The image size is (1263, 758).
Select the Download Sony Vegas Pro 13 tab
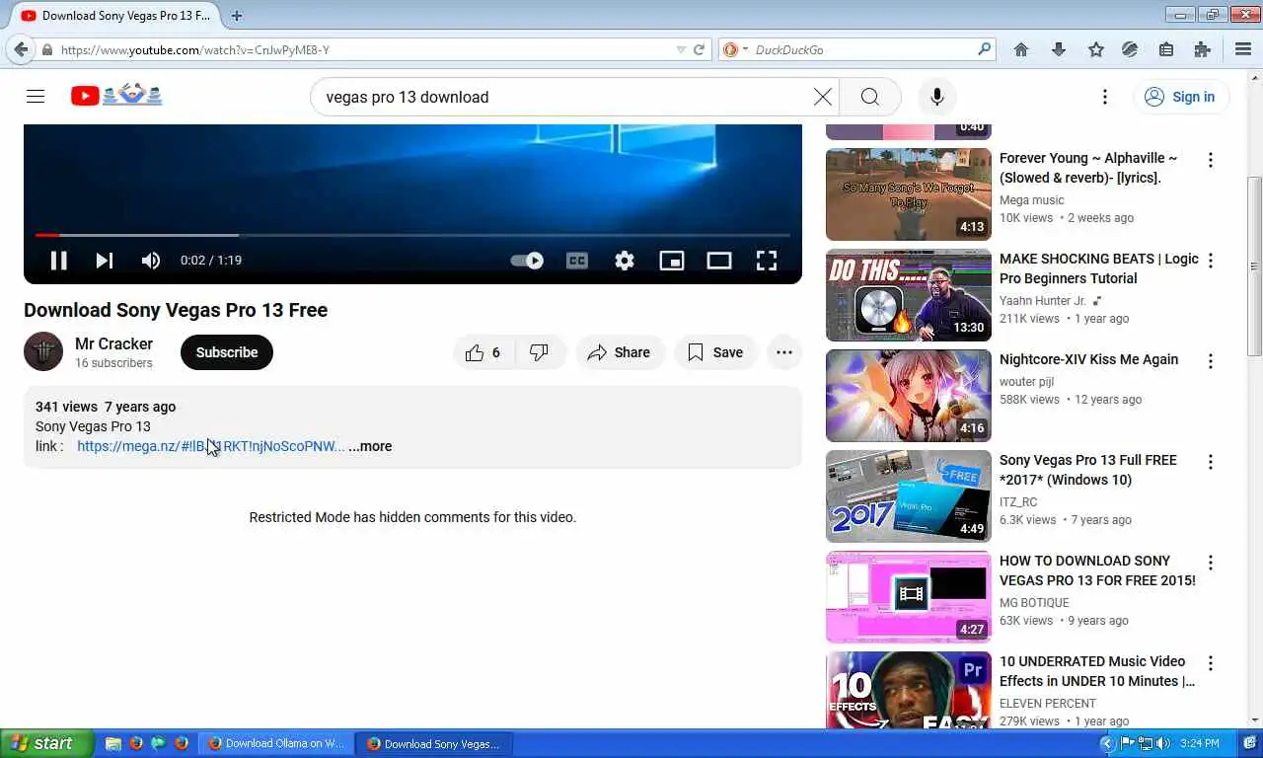(115, 16)
